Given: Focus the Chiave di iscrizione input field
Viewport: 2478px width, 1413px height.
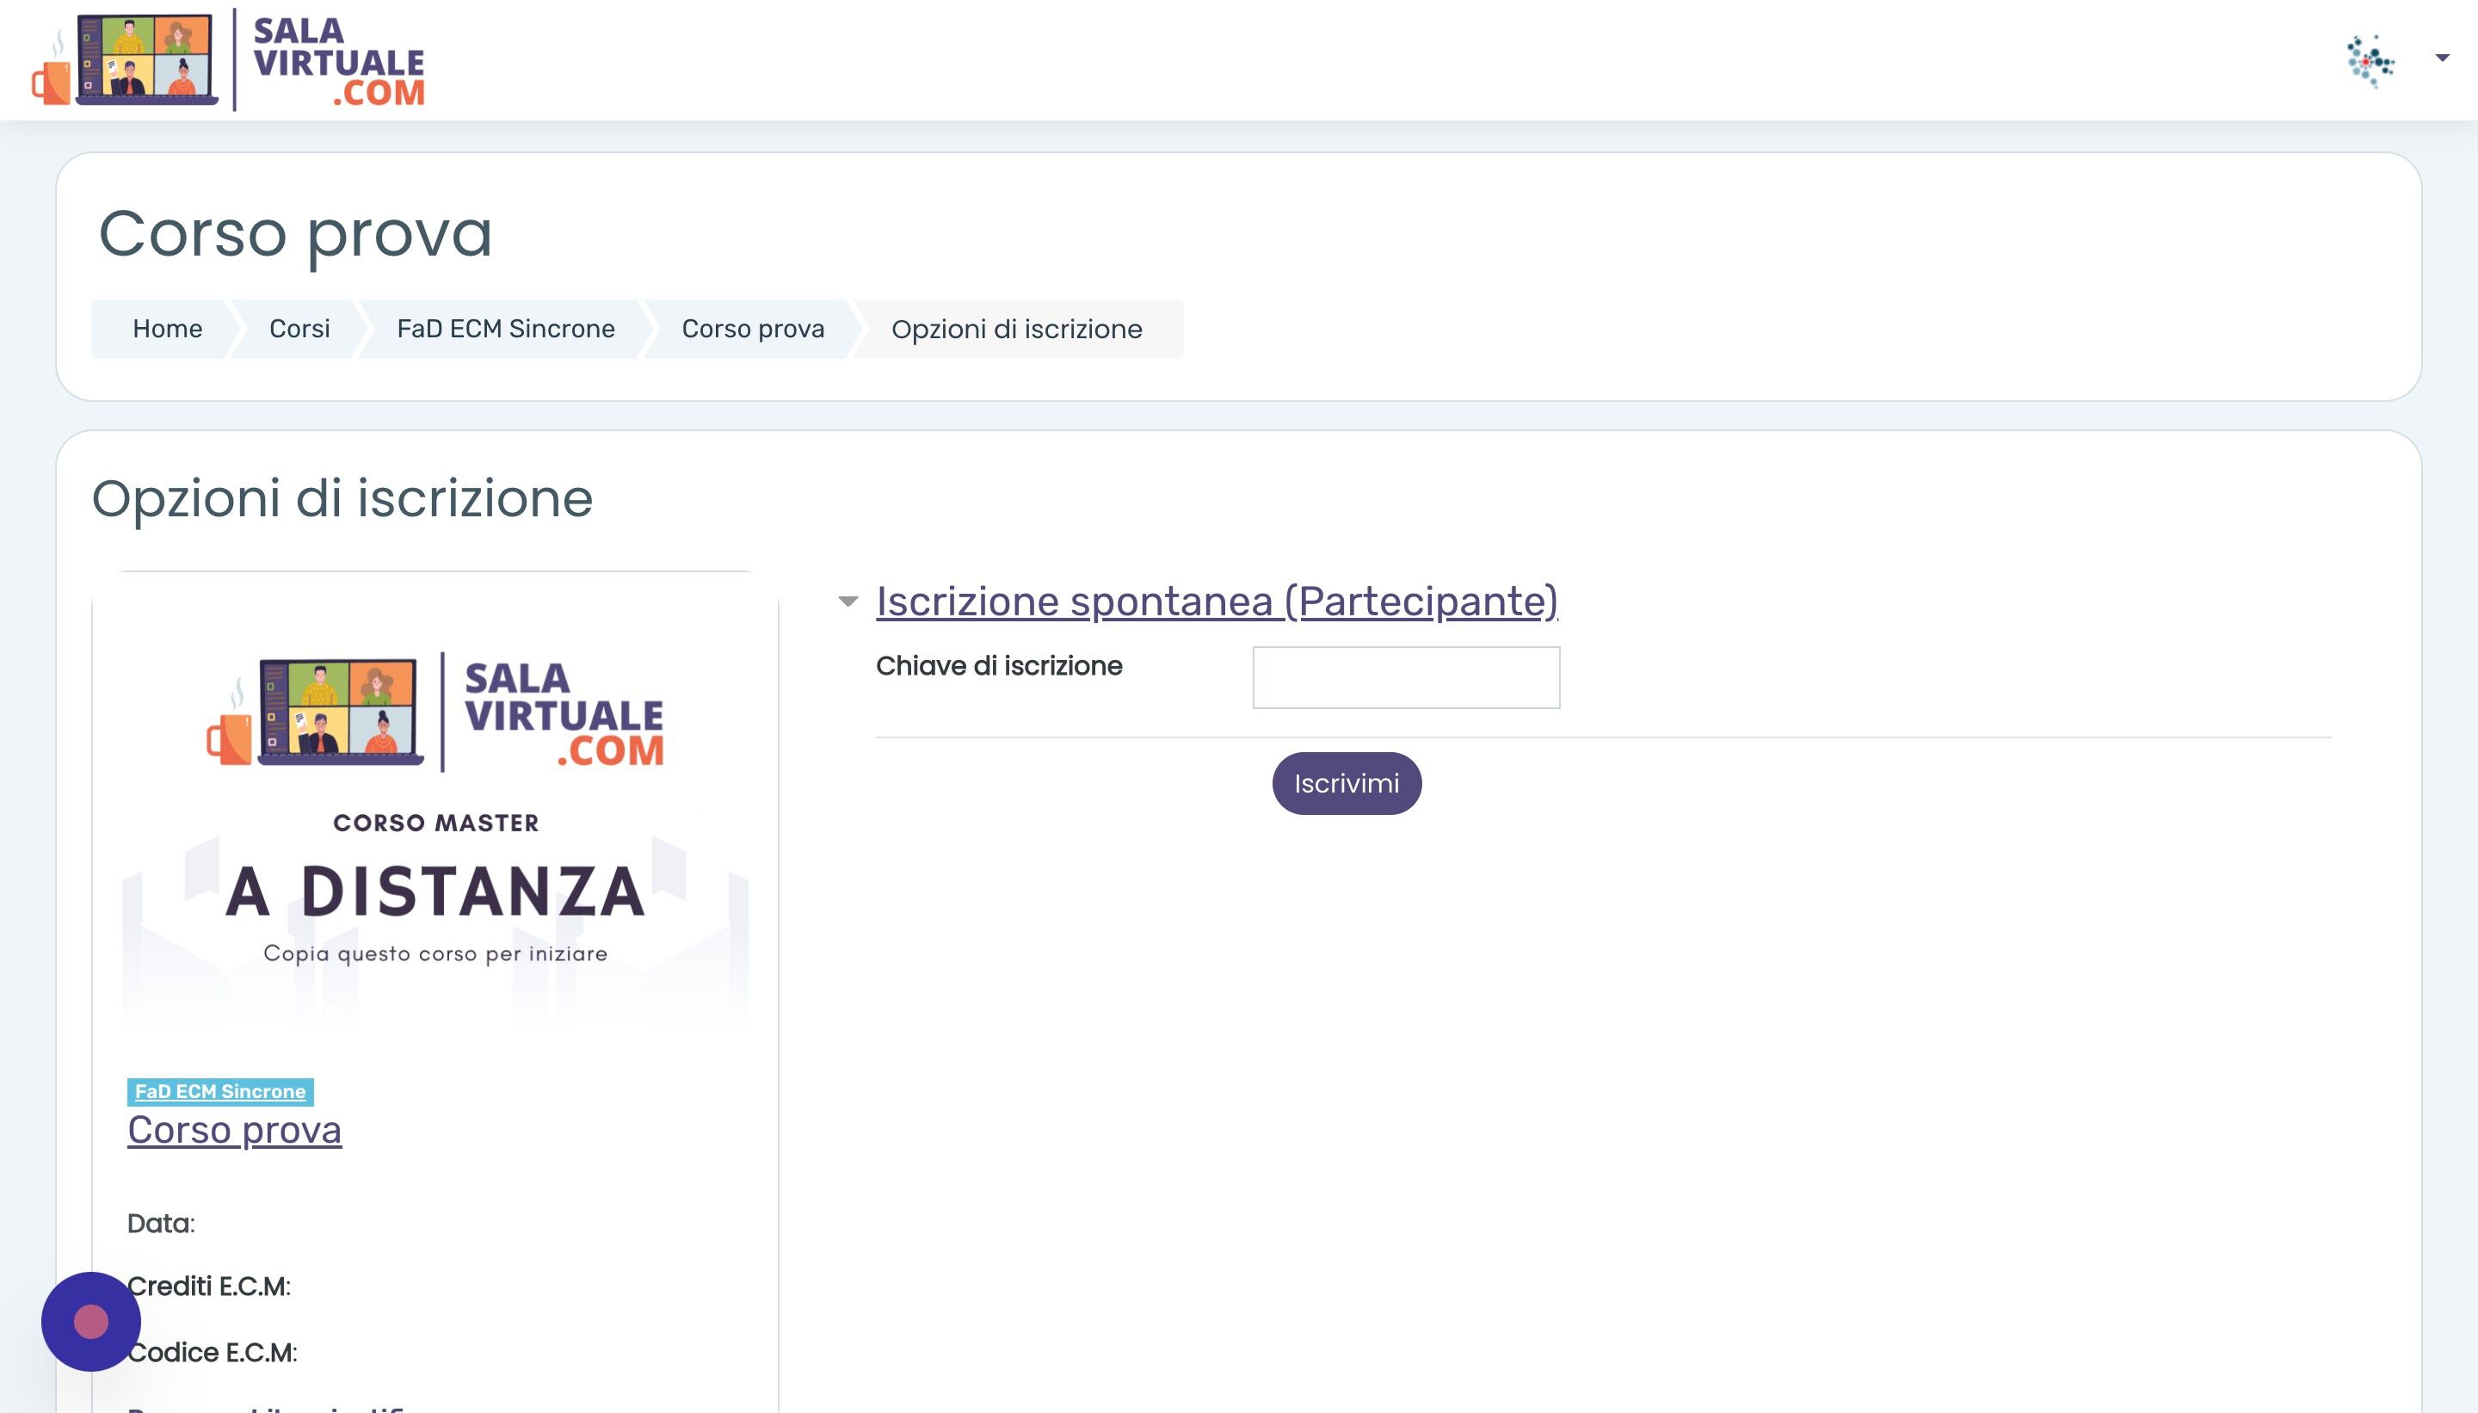Looking at the screenshot, I should 1406,677.
